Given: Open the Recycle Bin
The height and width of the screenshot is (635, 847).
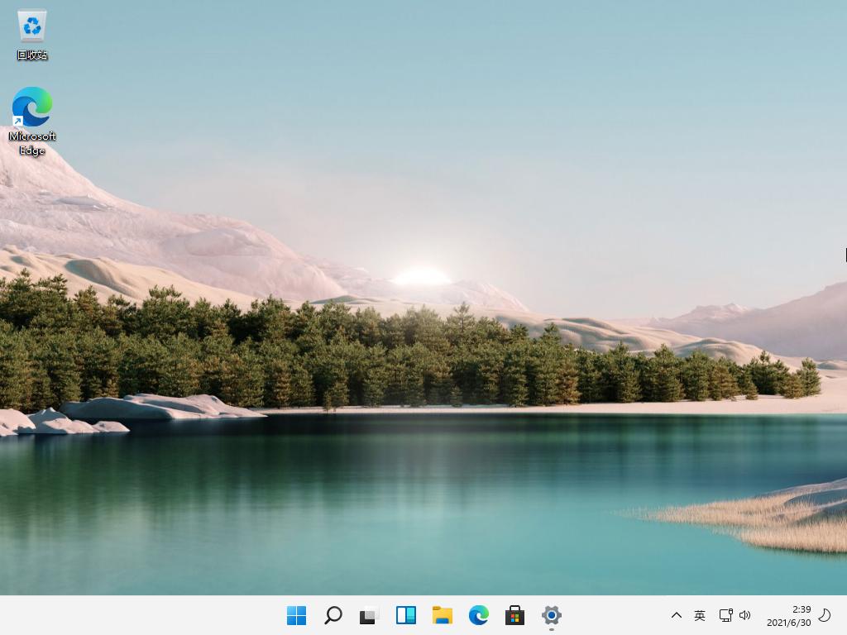Looking at the screenshot, I should (x=31, y=25).
